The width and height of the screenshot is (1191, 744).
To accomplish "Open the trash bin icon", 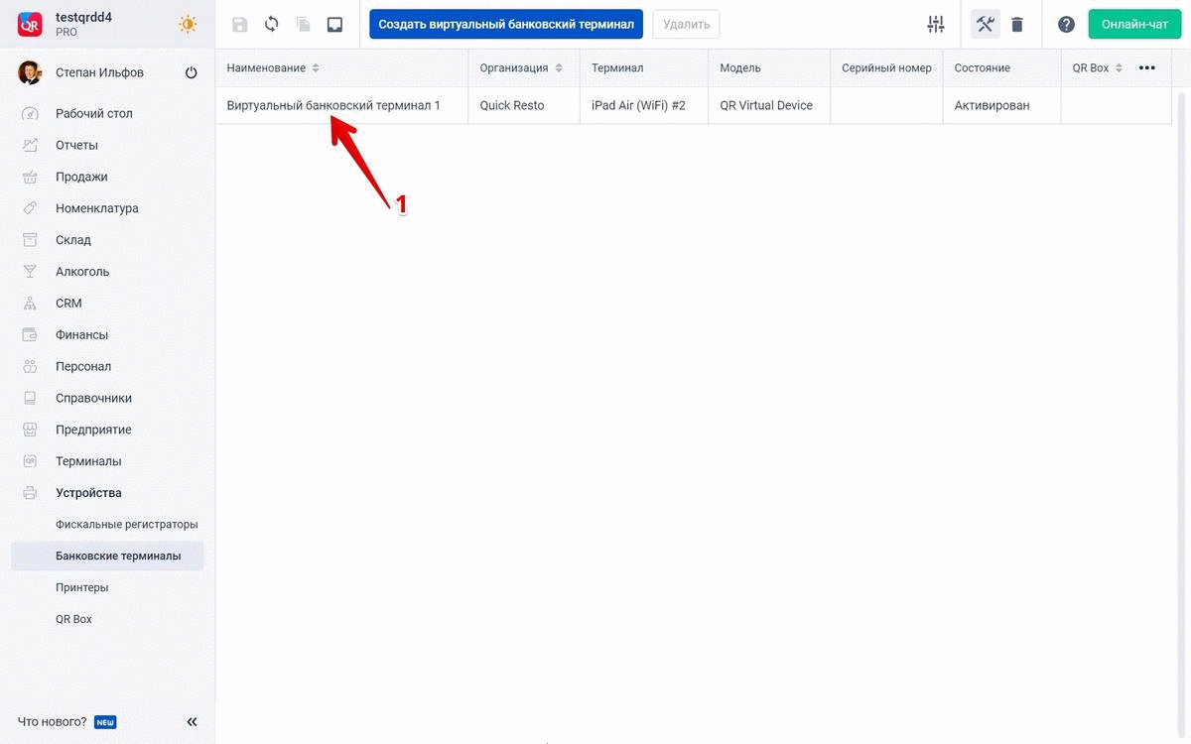I will (1017, 25).
